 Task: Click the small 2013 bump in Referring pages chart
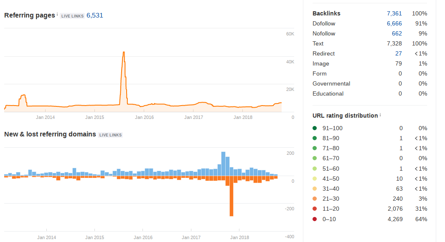[23, 99]
